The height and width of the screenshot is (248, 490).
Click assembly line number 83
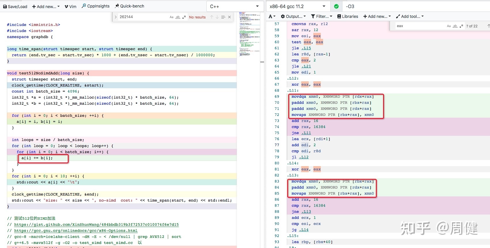tap(277, 181)
